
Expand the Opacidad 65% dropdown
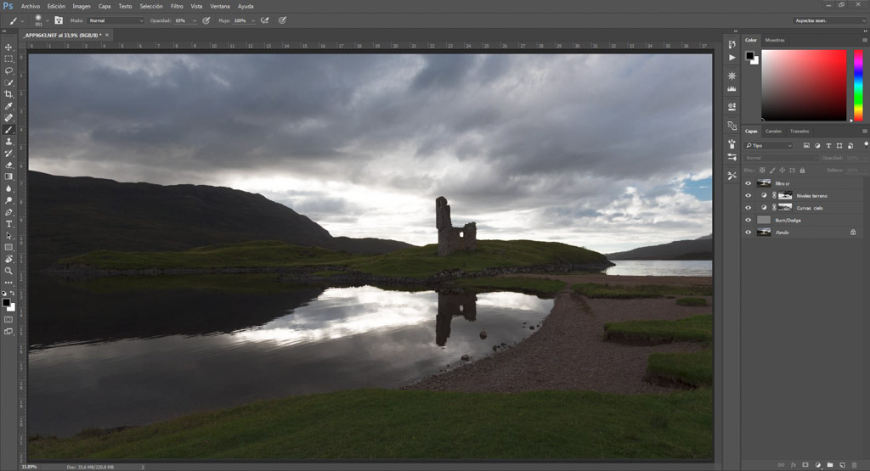(195, 20)
